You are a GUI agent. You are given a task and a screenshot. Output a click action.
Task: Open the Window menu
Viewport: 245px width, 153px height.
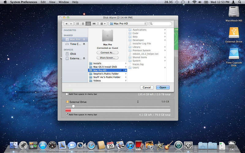[x=64, y=2]
